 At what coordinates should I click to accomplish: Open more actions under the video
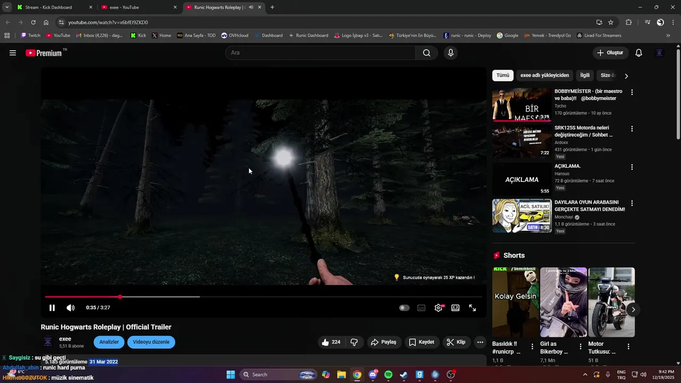(x=480, y=342)
